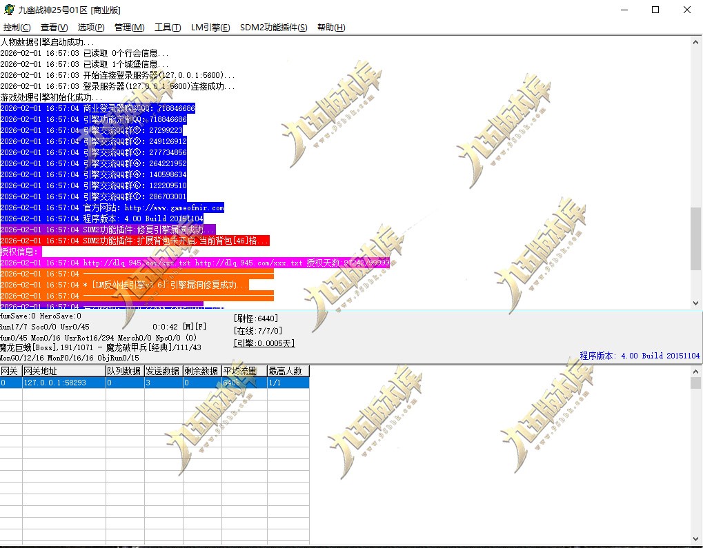The height and width of the screenshot is (548, 703).
Task: Select the 1/1 cell under 最高人数
Action: [288, 383]
